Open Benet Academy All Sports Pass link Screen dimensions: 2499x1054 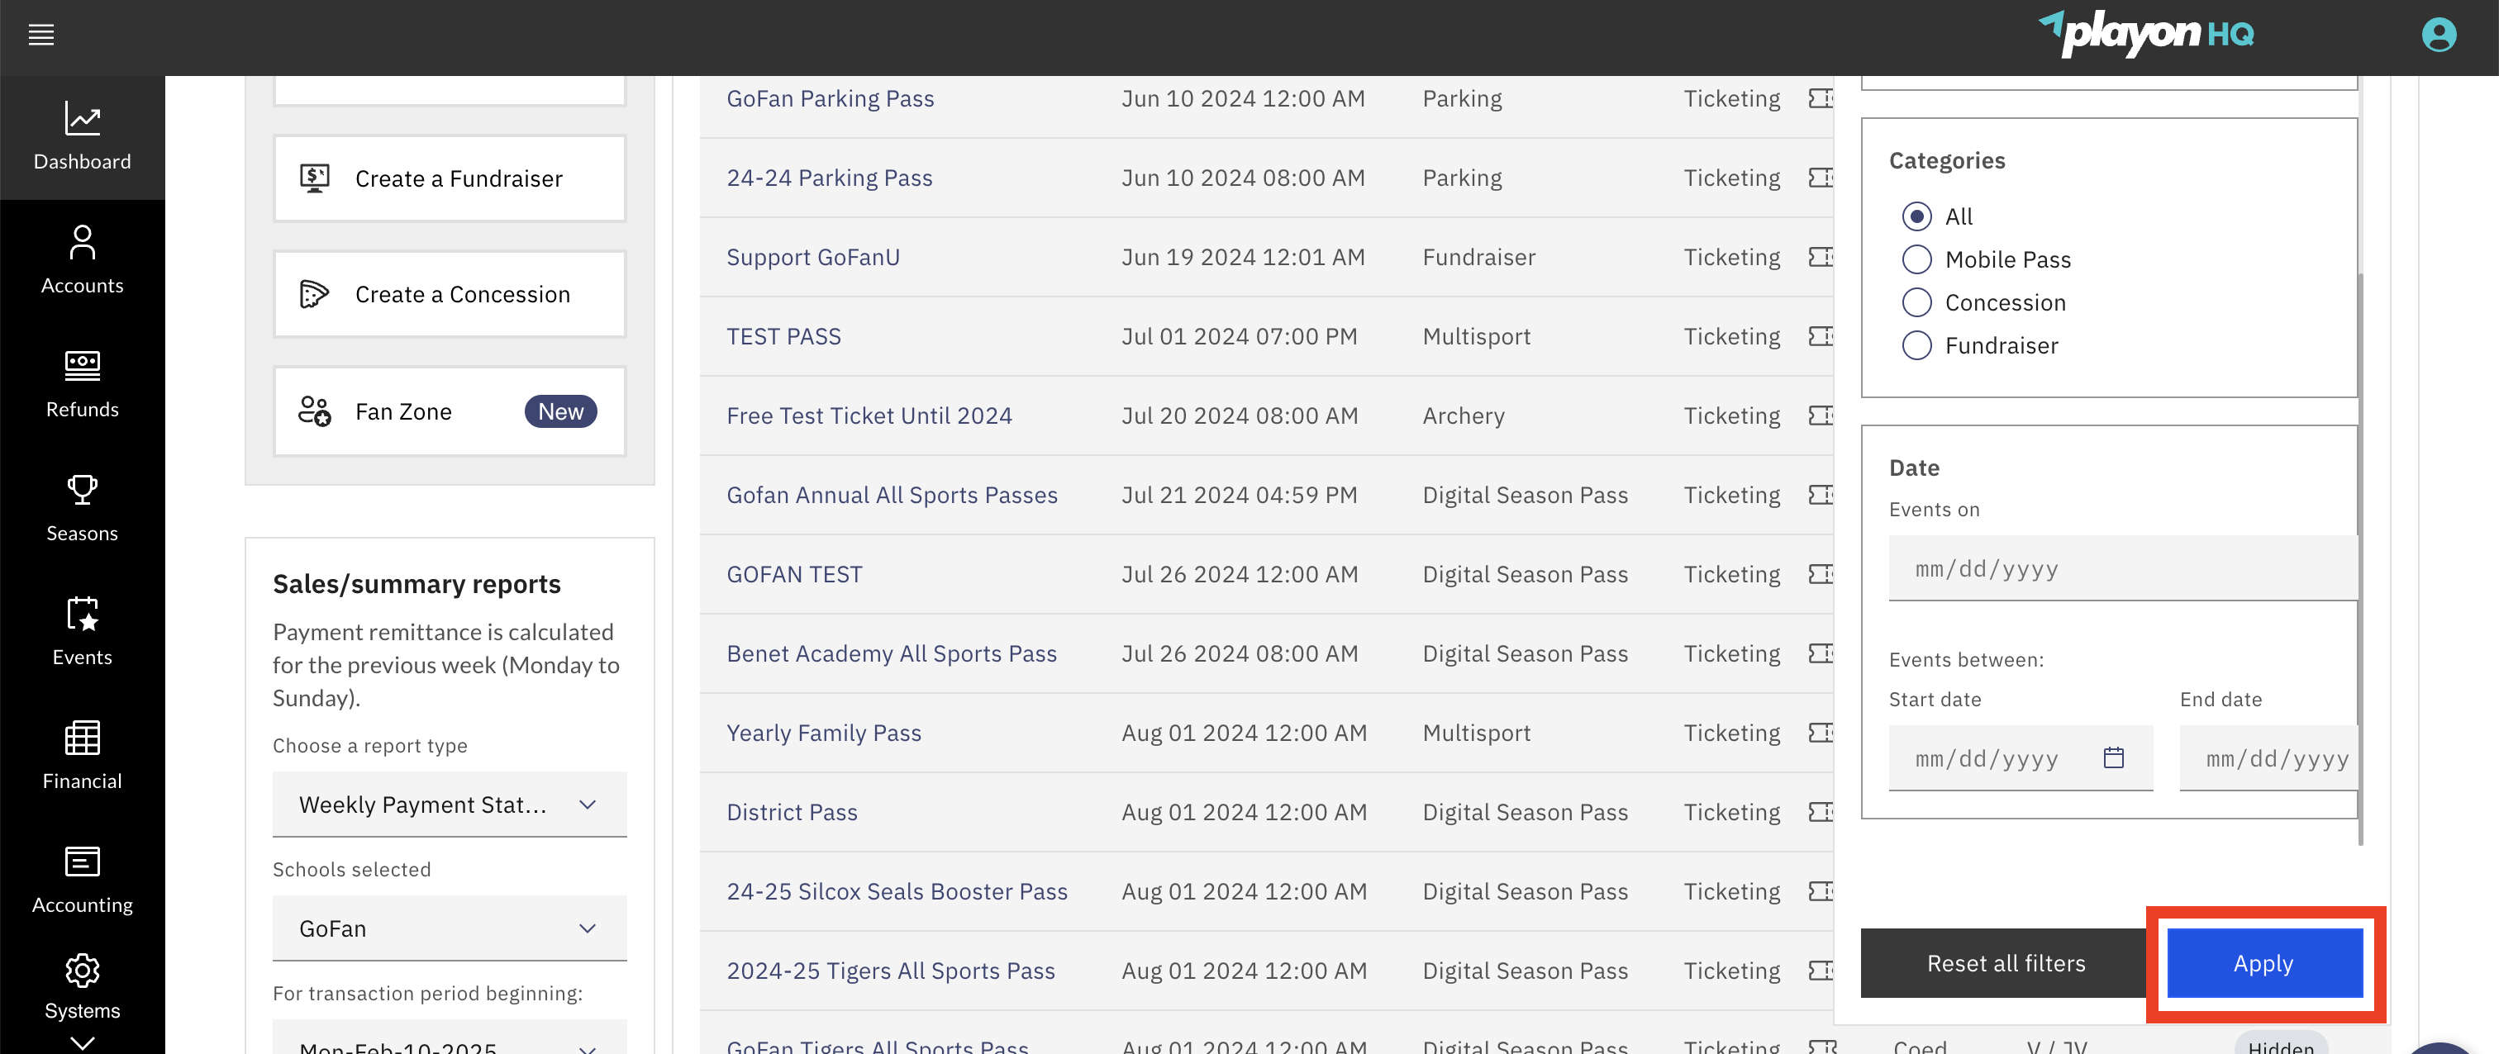892,654
